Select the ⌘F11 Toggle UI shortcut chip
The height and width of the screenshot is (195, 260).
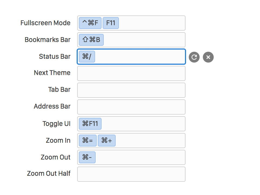[90, 124]
